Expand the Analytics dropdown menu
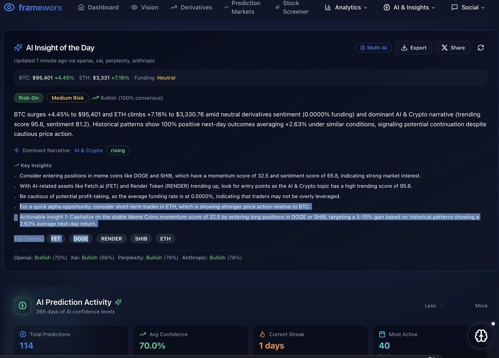The width and height of the screenshot is (499, 358). pos(346,7)
